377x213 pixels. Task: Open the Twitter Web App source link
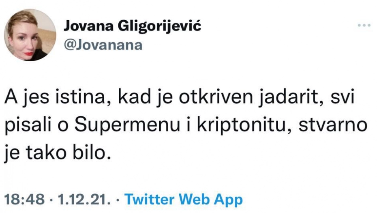click(x=183, y=199)
